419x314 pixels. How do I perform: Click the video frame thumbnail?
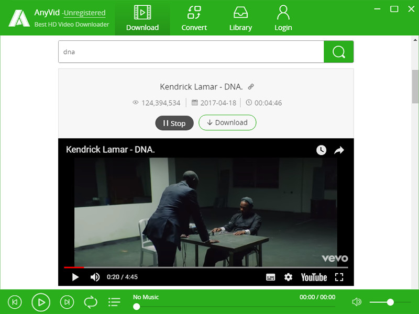[x=206, y=212]
